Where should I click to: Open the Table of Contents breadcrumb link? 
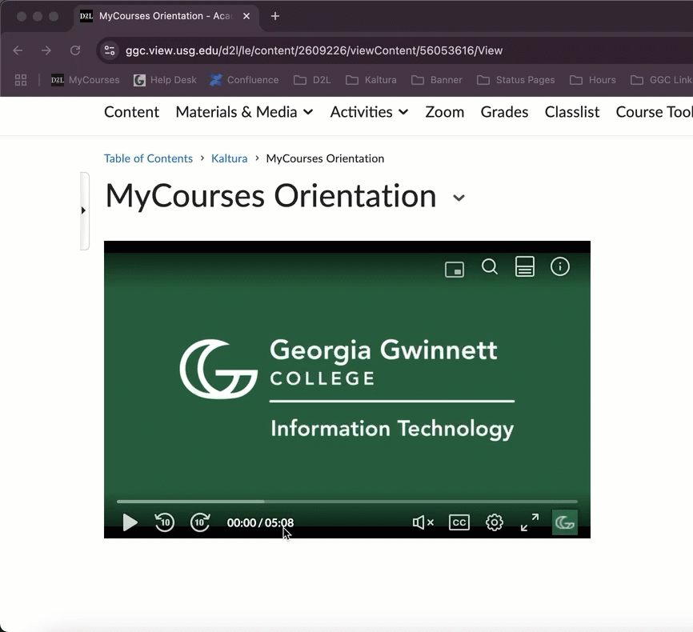point(148,158)
